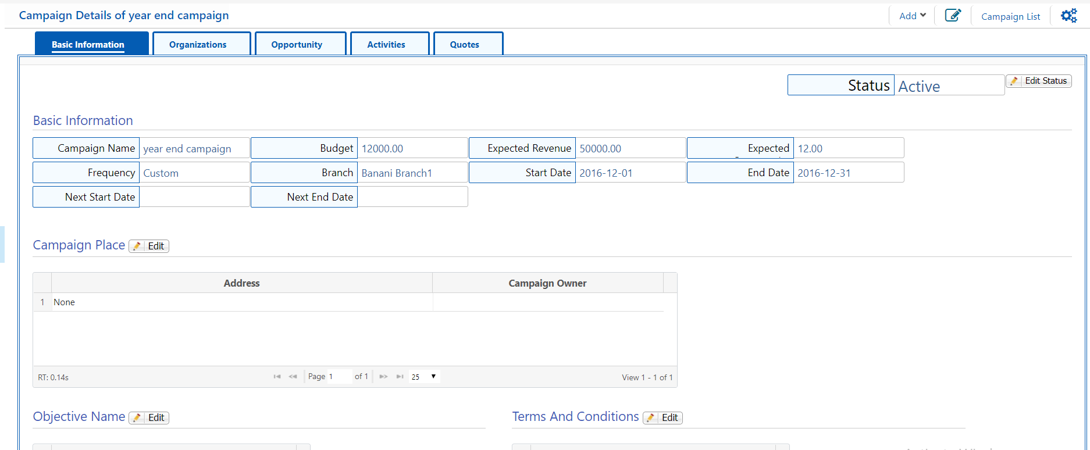Click the page number input field
Screen dimensions: 1090x450
[339, 377]
